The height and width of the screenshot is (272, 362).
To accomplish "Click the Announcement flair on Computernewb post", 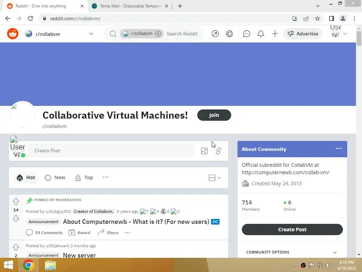I will coord(43,222).
